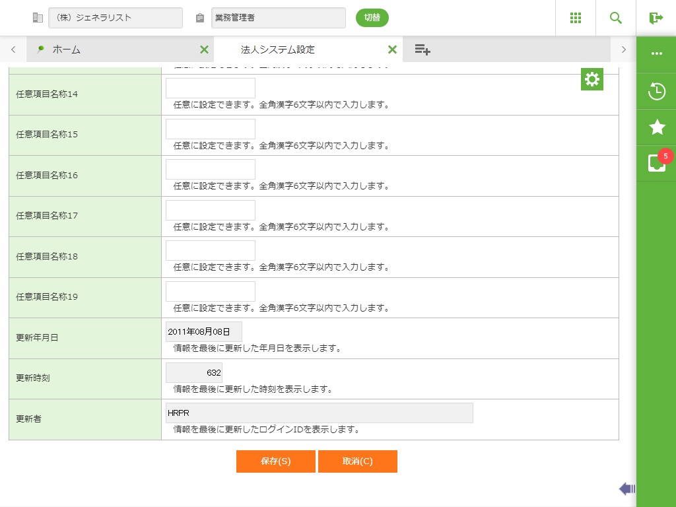
Task: Click the 任意項目名称19 label
Action: point(47,296)
